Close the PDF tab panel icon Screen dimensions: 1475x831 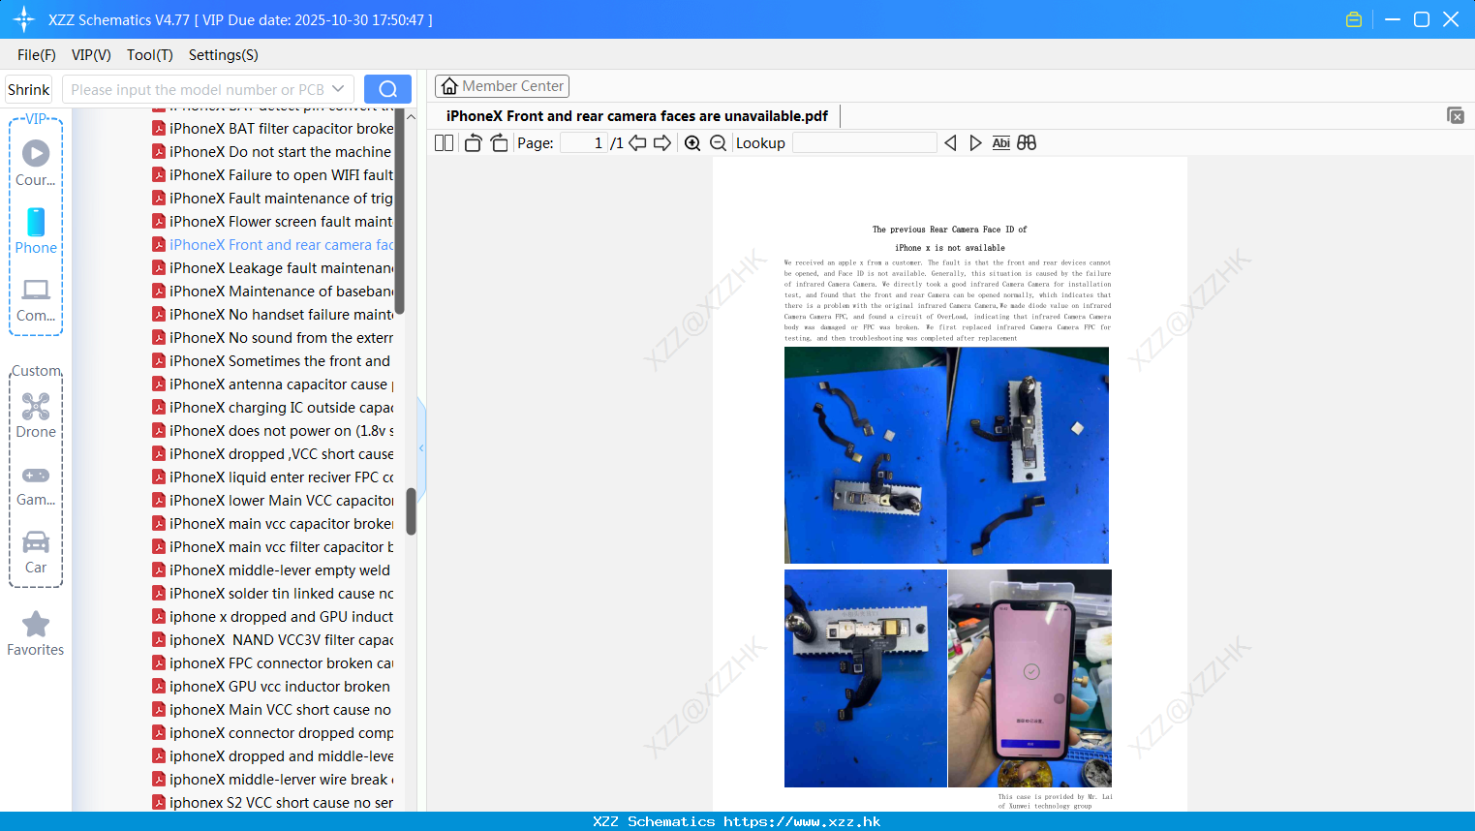point(1455,115)
